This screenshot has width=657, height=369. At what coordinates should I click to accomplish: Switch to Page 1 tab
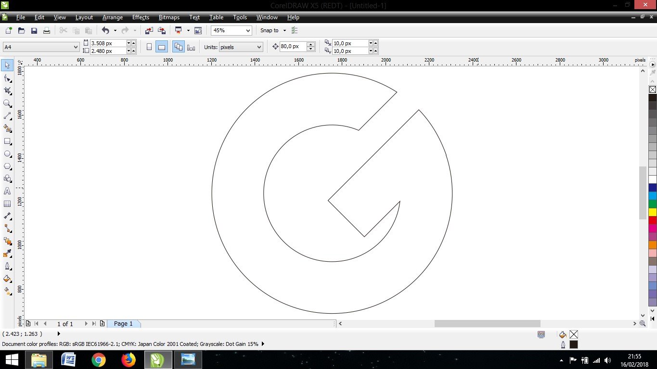coord(123,324)
